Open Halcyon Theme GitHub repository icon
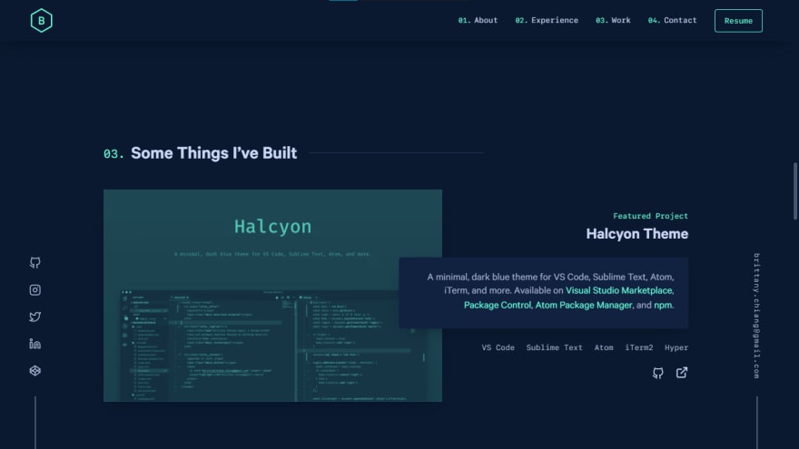Viewport: 799px width, 449px height. coord(658,373)
